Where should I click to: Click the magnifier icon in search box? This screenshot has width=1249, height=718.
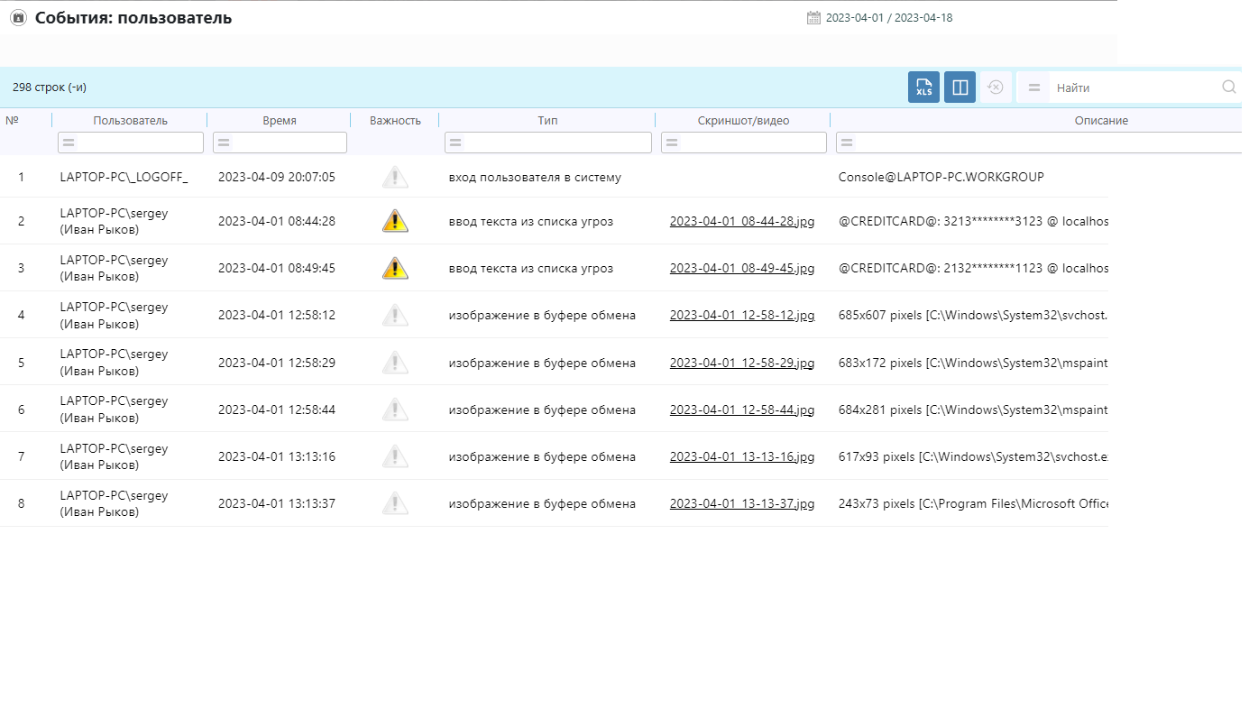point(1228,87)
